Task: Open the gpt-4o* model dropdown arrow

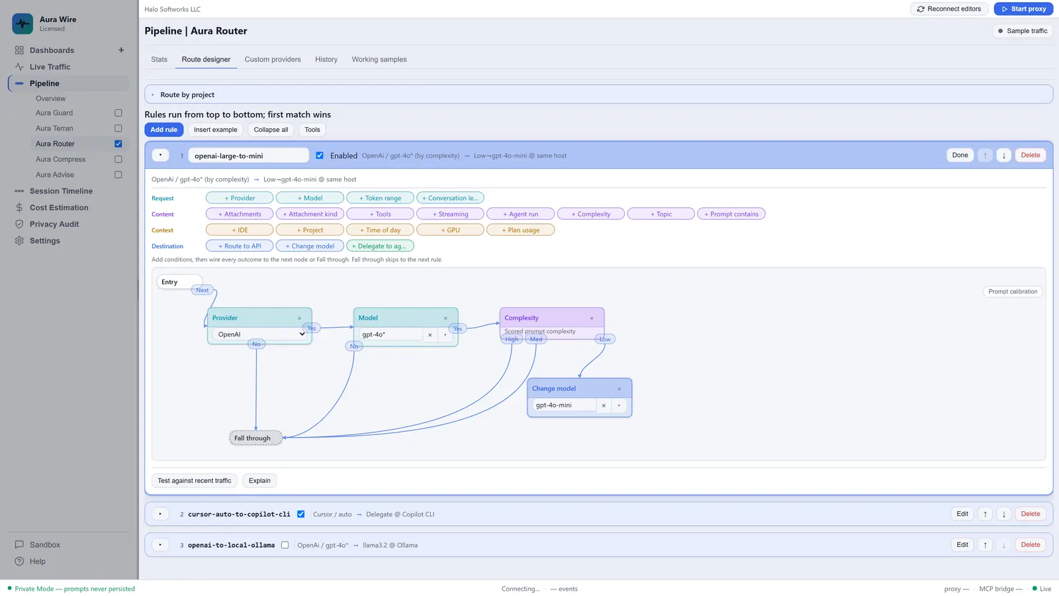Action: click(445, 335)
